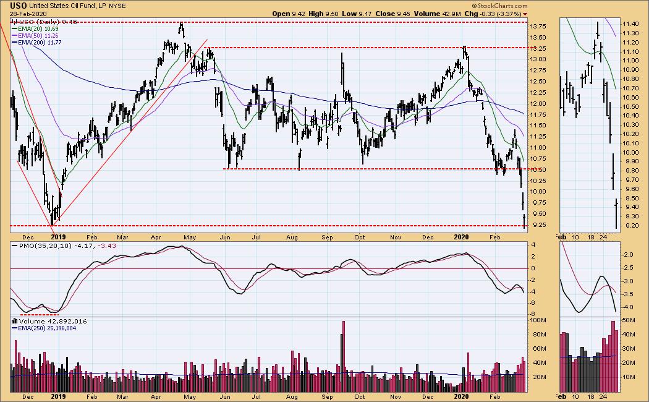Open the StockCharts.com watermark link
The image size is (649, 402).
(500, 6)
